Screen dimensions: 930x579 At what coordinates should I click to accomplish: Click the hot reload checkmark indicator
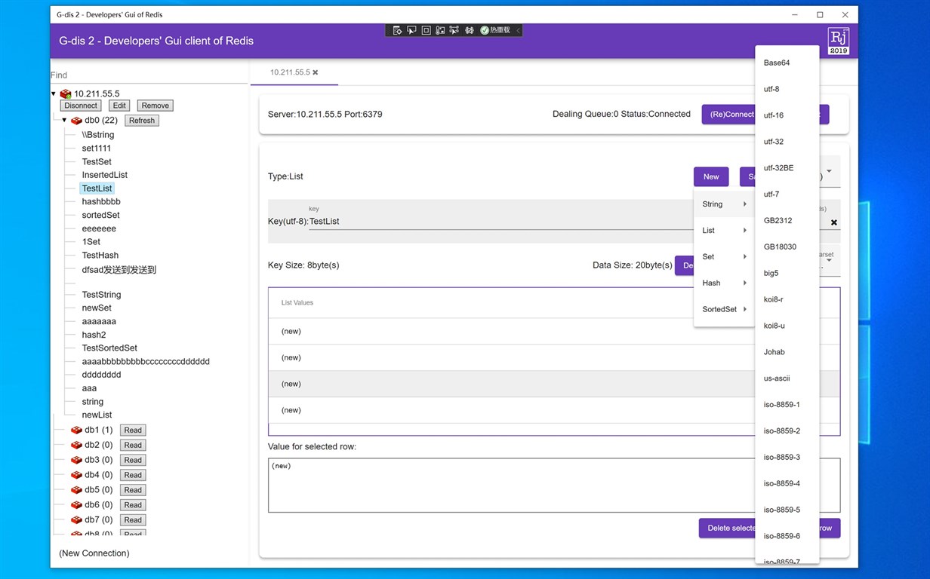(485, 30)
